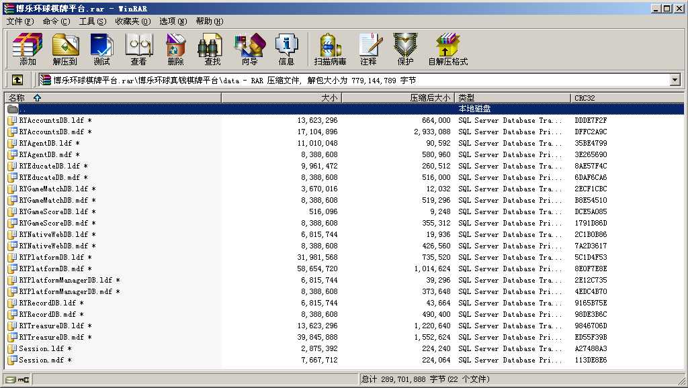This screenshot has width=688, height=388.
Task: Click the 本地磁盘 type cell
Action: point(474,109)
